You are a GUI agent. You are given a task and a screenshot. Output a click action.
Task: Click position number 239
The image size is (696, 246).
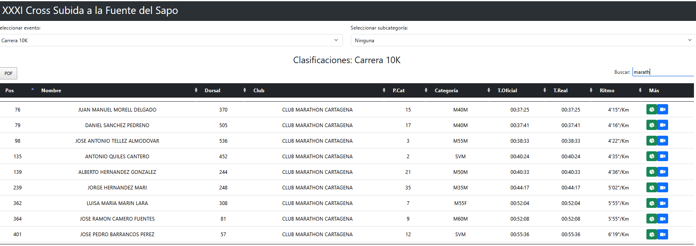coord(18,188)
